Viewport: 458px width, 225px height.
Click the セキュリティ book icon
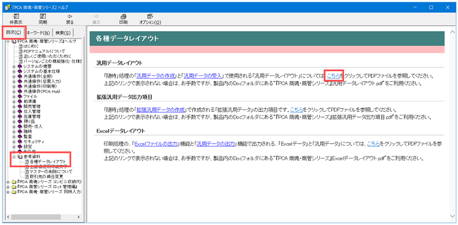20,142
